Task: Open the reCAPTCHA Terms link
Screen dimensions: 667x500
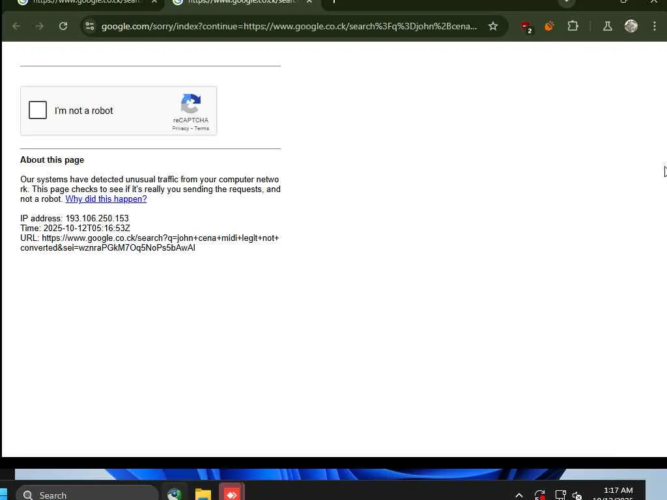Action: (x=202, y=128)
